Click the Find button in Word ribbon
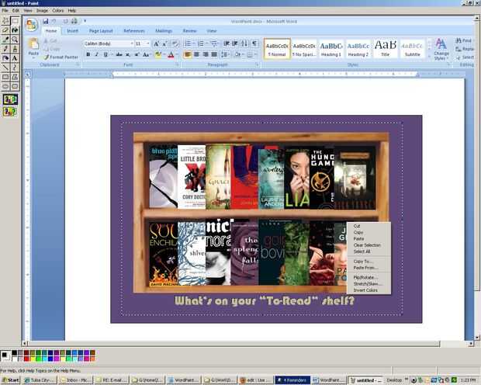 click(x=464, y=40)
